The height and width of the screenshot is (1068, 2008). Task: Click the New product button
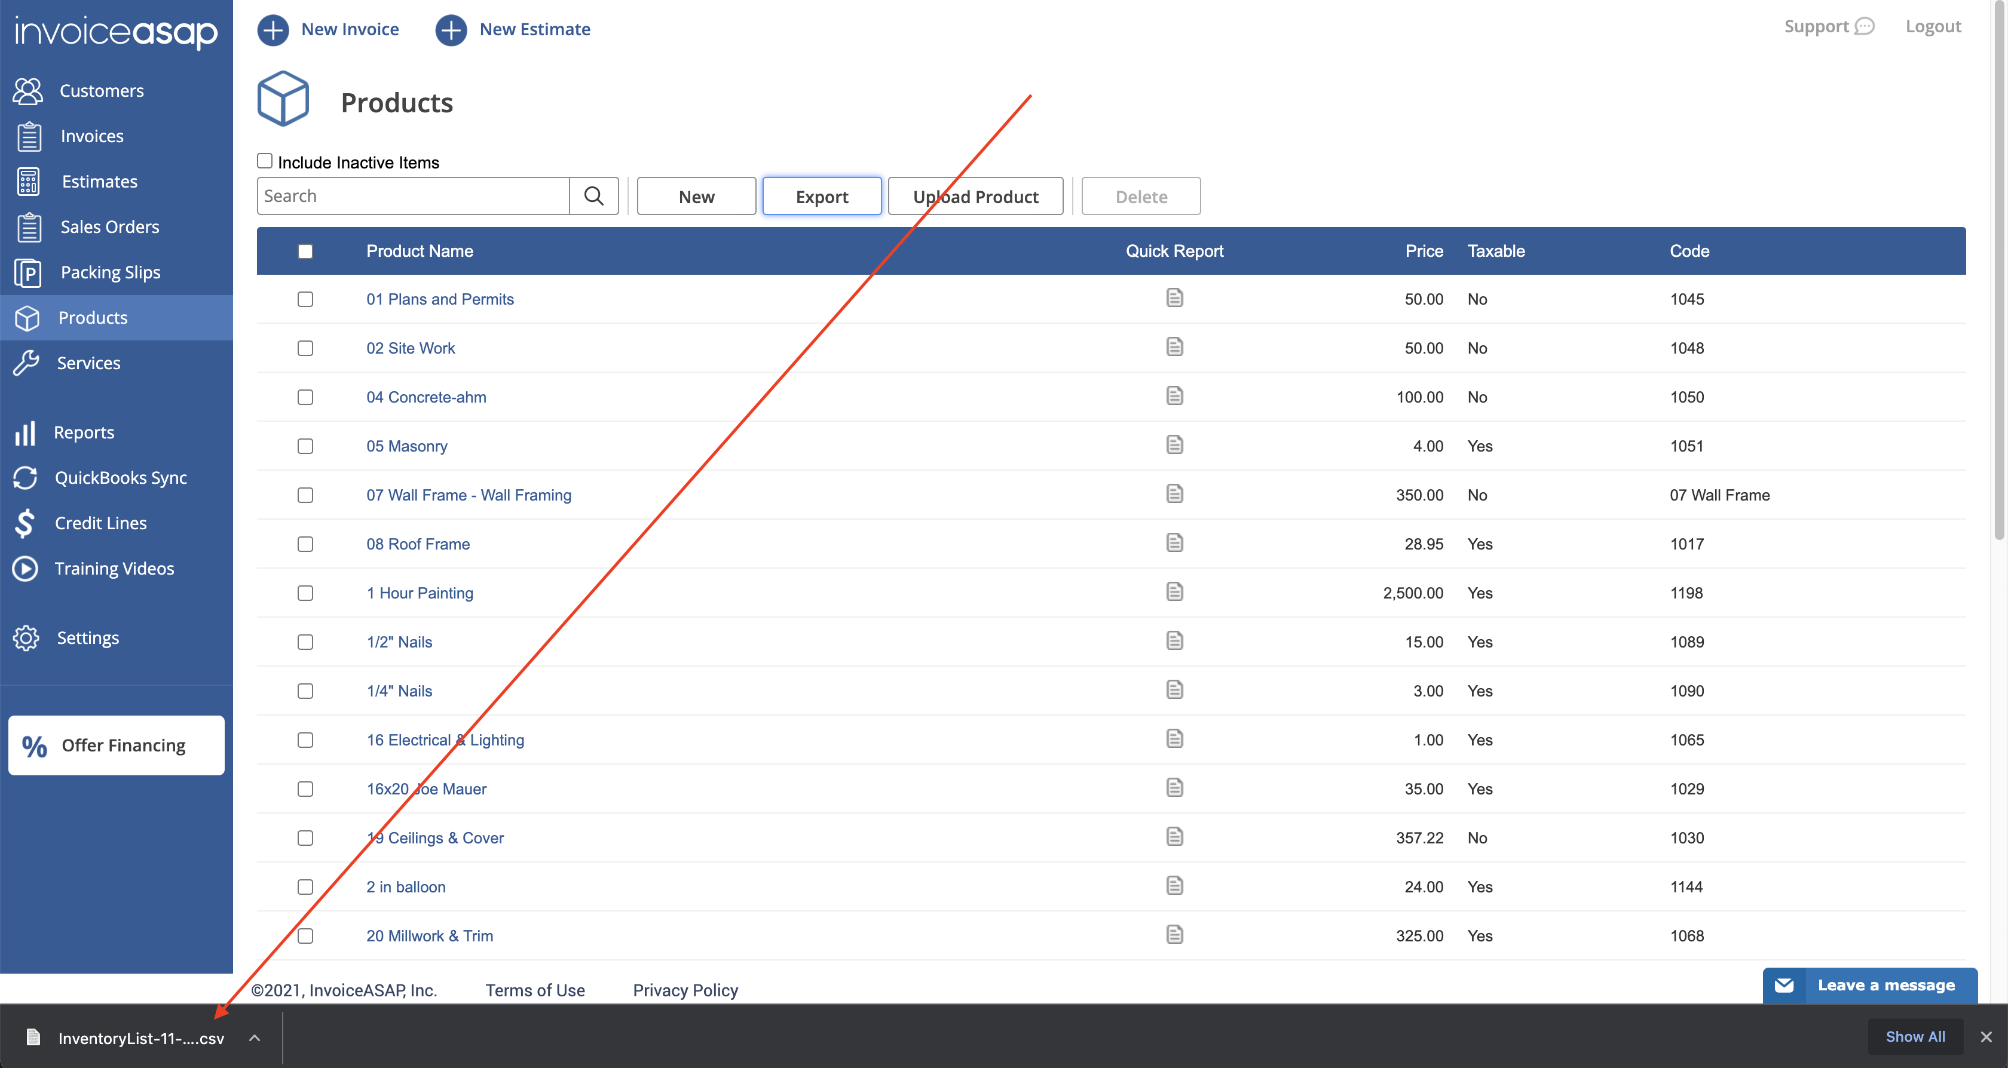[x=696, y=197]
